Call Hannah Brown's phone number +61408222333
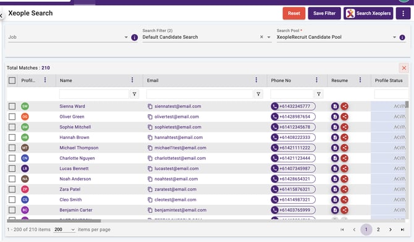The image size is (414, 242). point(293,137)
